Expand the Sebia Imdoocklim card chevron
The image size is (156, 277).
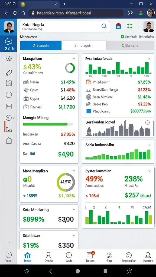[149, 145]
